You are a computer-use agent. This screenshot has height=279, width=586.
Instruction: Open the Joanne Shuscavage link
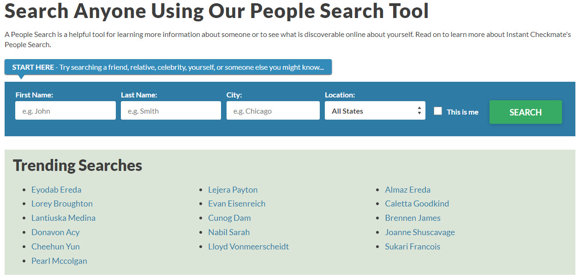pyautogui.click(x=420, y=232)
